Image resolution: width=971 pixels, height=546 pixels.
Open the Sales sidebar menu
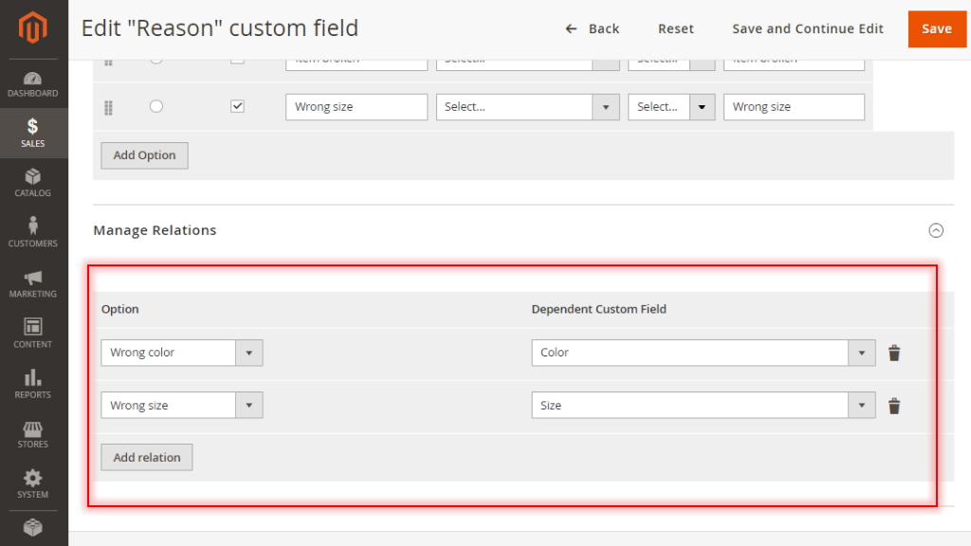pos(33,133)
